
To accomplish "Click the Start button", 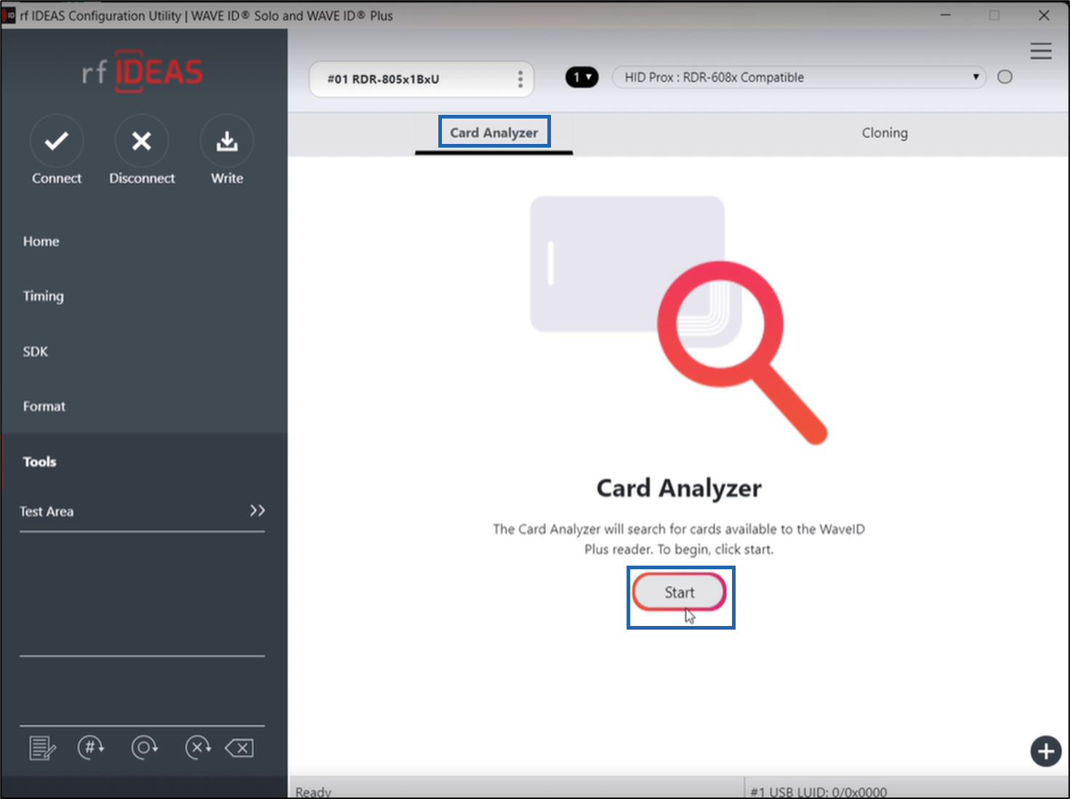I will click(680, 593).
